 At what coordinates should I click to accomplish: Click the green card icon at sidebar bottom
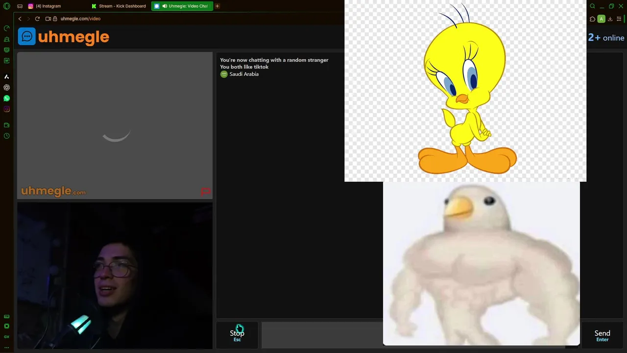7,317
